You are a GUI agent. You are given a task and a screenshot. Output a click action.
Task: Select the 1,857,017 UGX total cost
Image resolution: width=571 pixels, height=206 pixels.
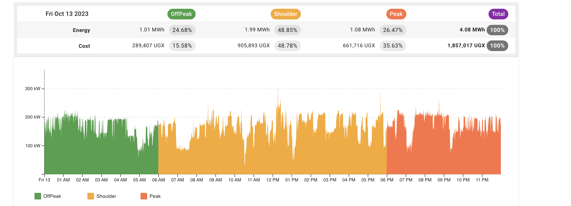point(466,46)
